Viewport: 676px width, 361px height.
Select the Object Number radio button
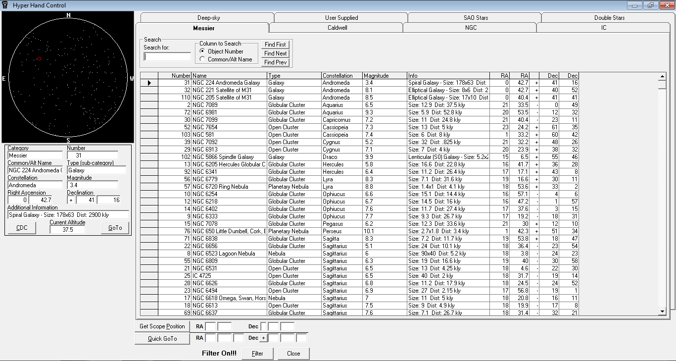(202, 52)
